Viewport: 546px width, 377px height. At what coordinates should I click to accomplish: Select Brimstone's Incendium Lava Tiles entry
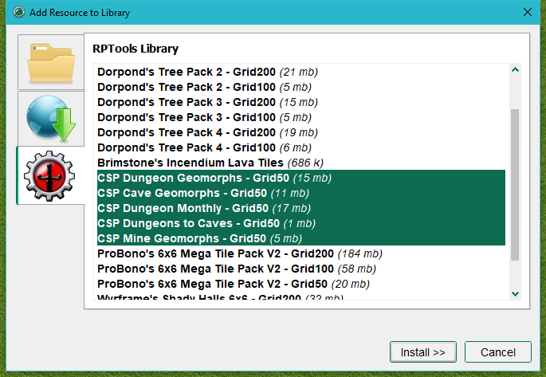pos(301,163)
